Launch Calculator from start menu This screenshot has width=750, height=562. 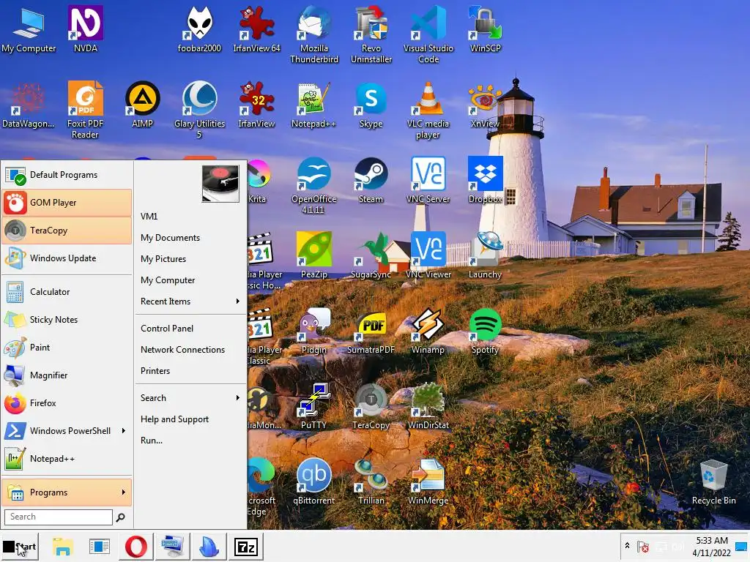pyautogui.click(x=67, y=291)
